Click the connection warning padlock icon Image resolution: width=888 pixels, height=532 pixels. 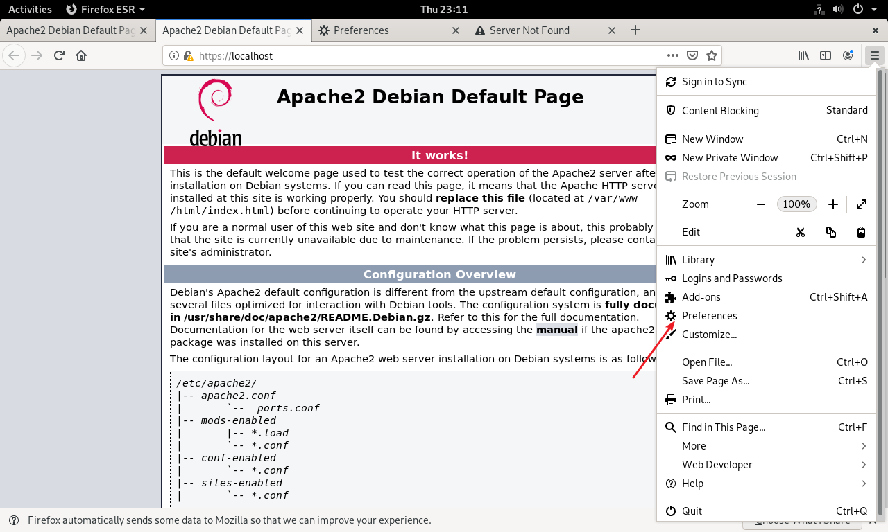point(188,55)
